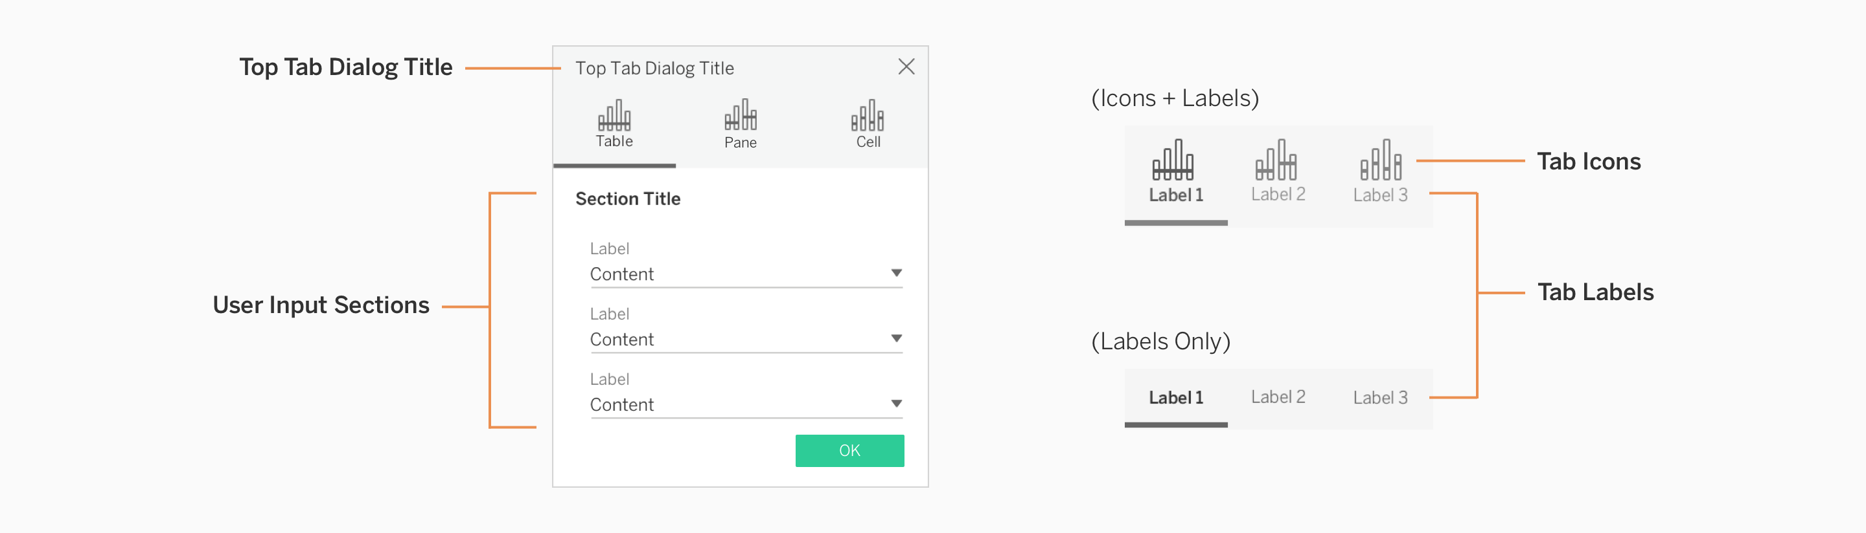Click the Pane bar chart icon
This screenshot has width=1866, height=533.
tap(741, 116)
